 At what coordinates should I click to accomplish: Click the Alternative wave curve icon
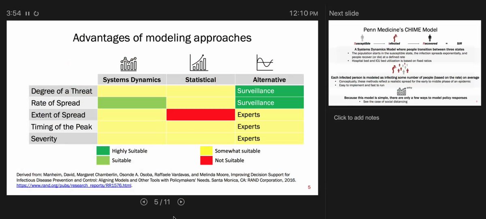pyautogui.click(x=265, y=63)
